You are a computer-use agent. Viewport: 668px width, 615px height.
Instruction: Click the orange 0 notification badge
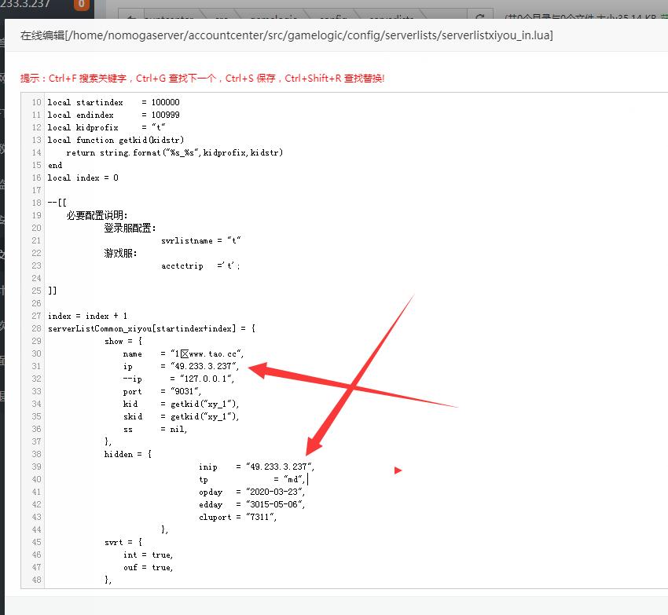pos(81,5)
